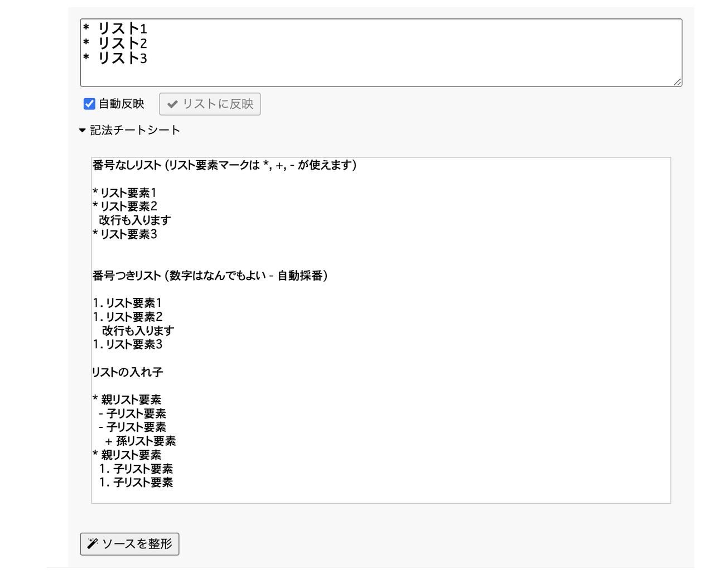This screenshot has height=578, width=714.
Task: Click the checkmark icon on リストに反映 button
Action: pyautogui.click(x=172, y=104)
